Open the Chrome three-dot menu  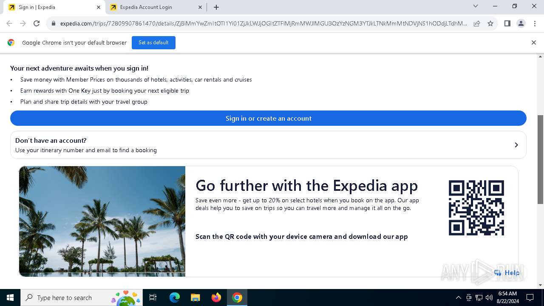pyautogui.click(x=535, y=23)
